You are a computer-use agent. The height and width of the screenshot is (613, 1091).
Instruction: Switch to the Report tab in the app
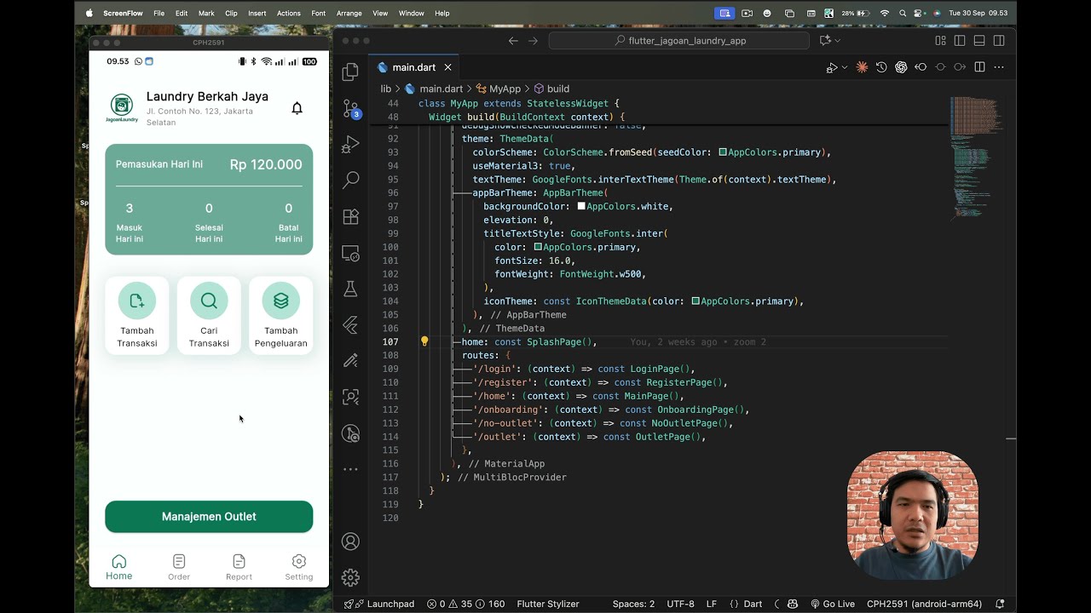pos(239,568)
